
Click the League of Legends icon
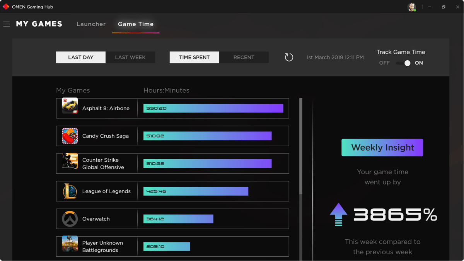70,191
